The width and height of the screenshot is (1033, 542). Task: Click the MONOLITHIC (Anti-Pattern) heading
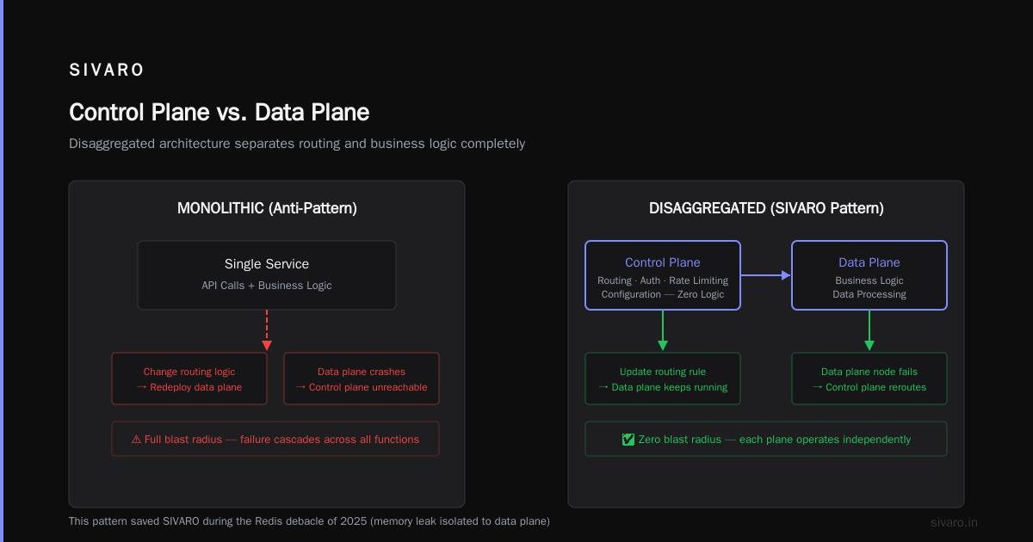[x=267, y=208]
